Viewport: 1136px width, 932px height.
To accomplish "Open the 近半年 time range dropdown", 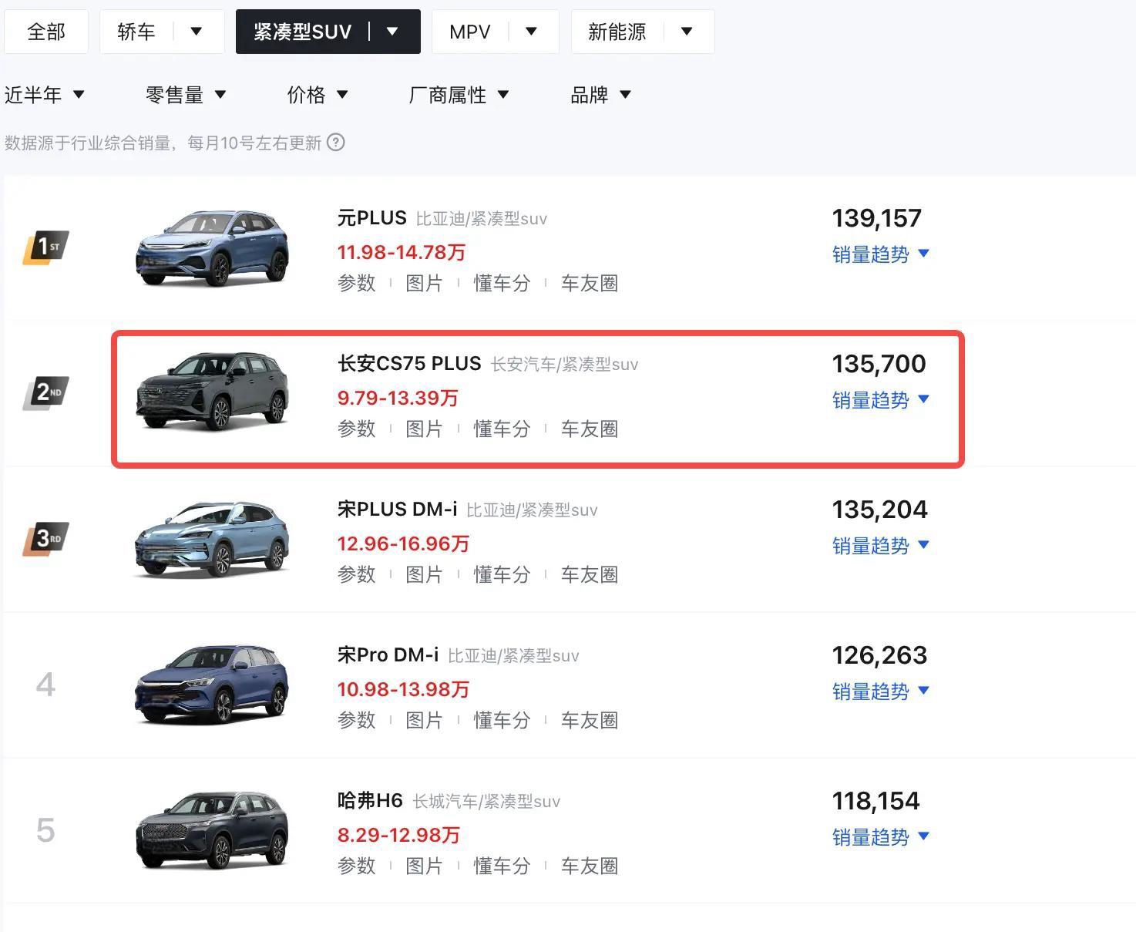I will click(44, 95).
